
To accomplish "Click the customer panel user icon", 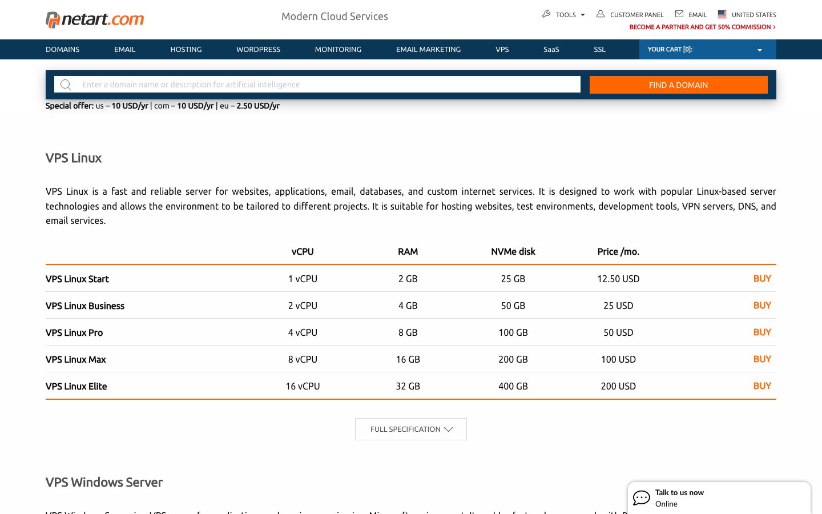I will coord(601,14).
